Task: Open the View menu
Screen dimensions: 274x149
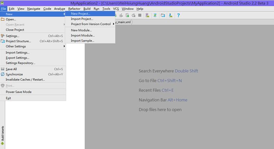Action: (21, 9)
